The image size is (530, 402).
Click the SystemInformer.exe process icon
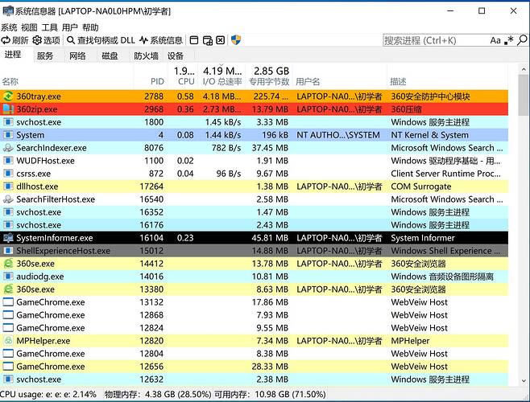click(8, 238)
